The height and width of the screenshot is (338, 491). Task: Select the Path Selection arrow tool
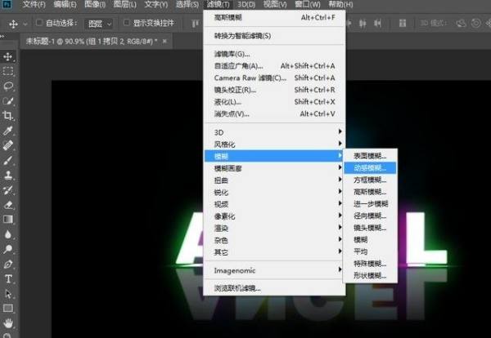[8, 294]
